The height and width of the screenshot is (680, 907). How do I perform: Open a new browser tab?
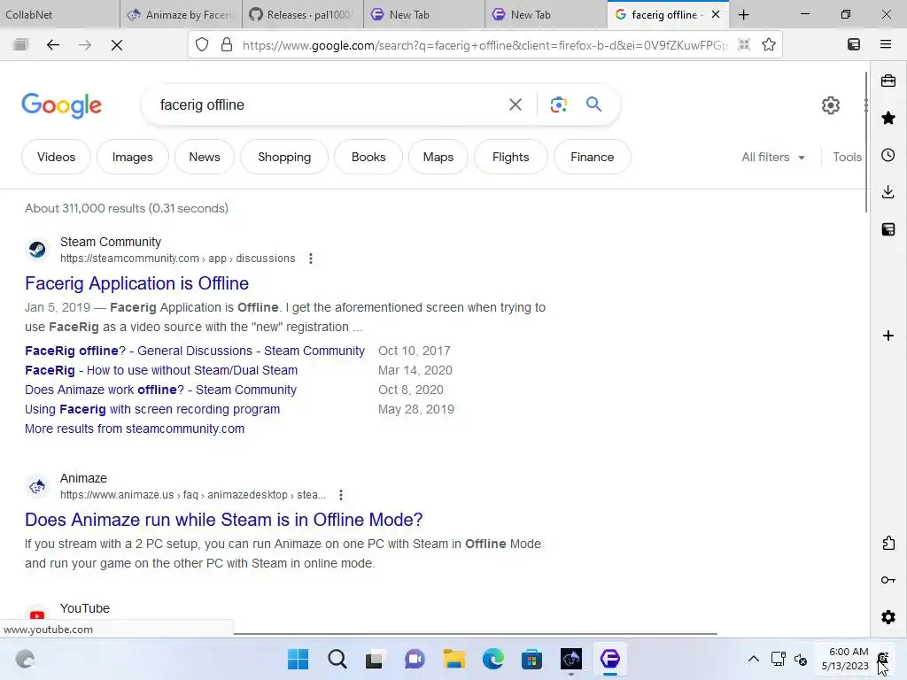tap(743, 14)
